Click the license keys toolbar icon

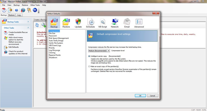point(29,10)
